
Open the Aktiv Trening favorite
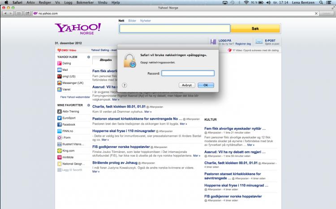(x=71, y=111)
